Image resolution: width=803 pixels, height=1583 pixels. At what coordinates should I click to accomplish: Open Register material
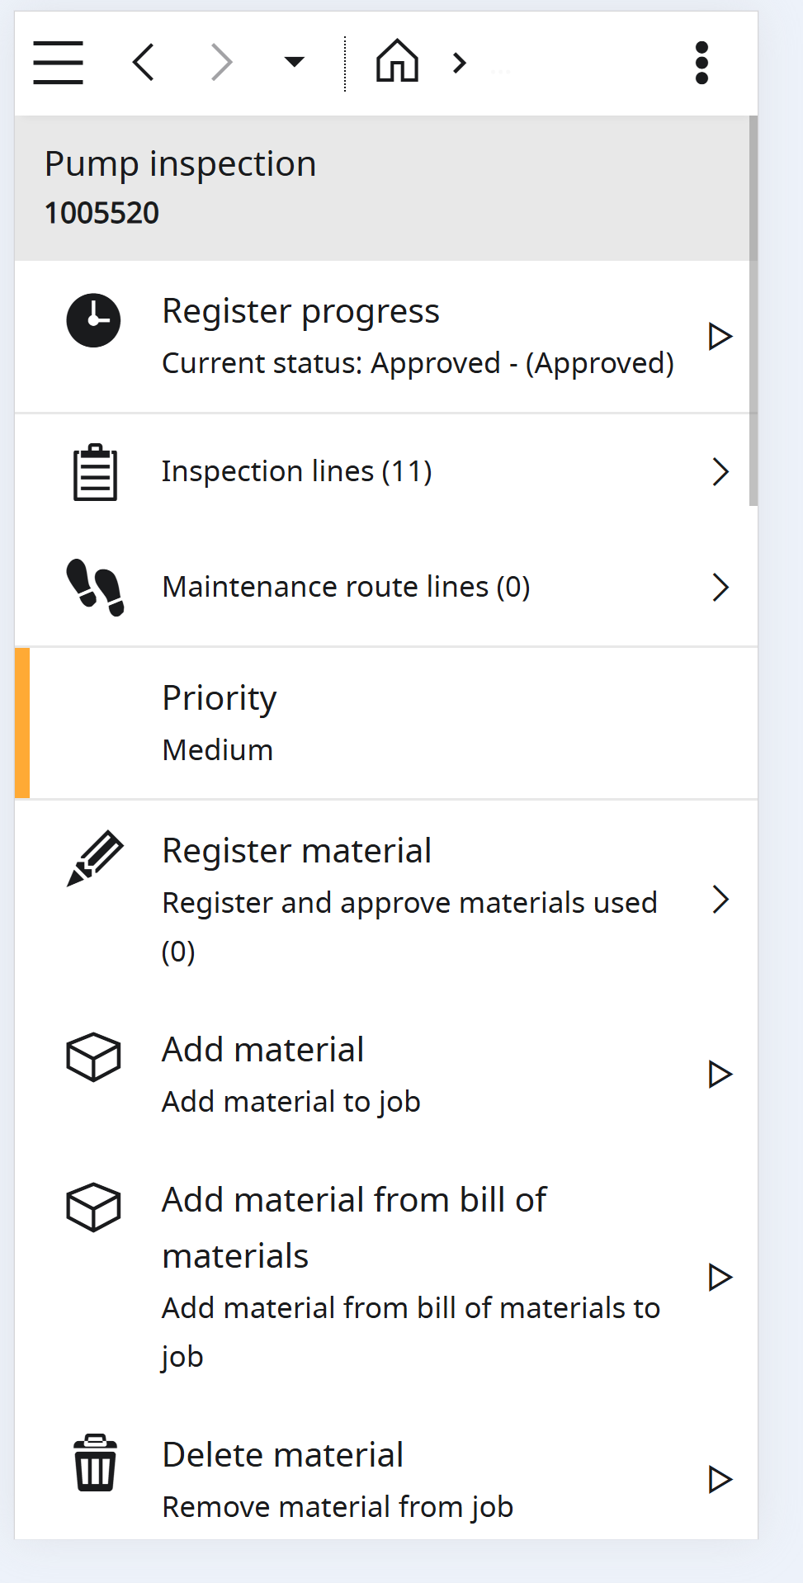tap(297, 851)
